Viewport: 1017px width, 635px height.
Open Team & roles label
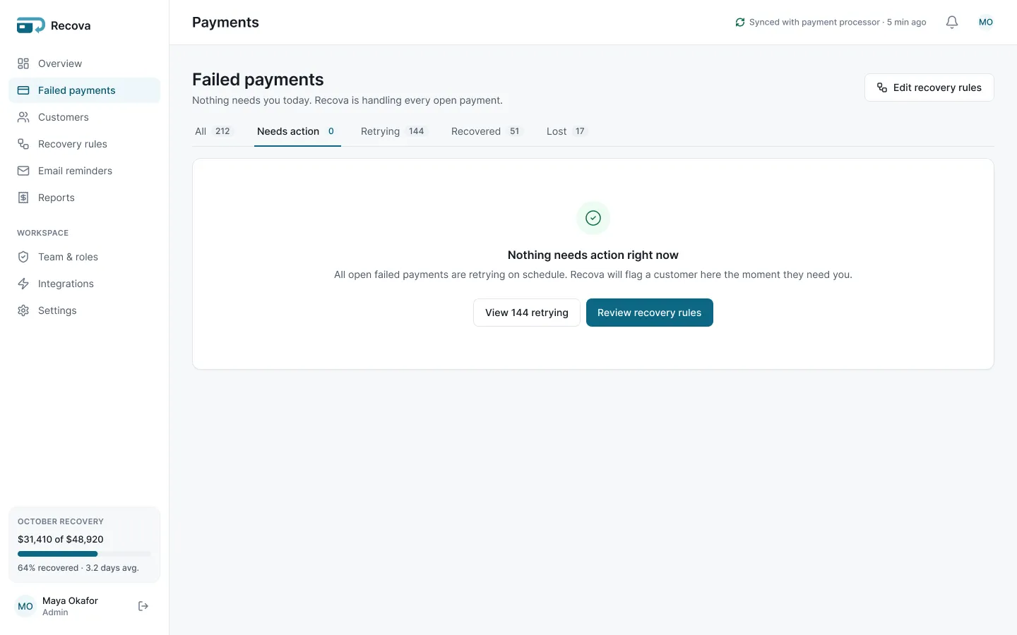click(68, 257)
